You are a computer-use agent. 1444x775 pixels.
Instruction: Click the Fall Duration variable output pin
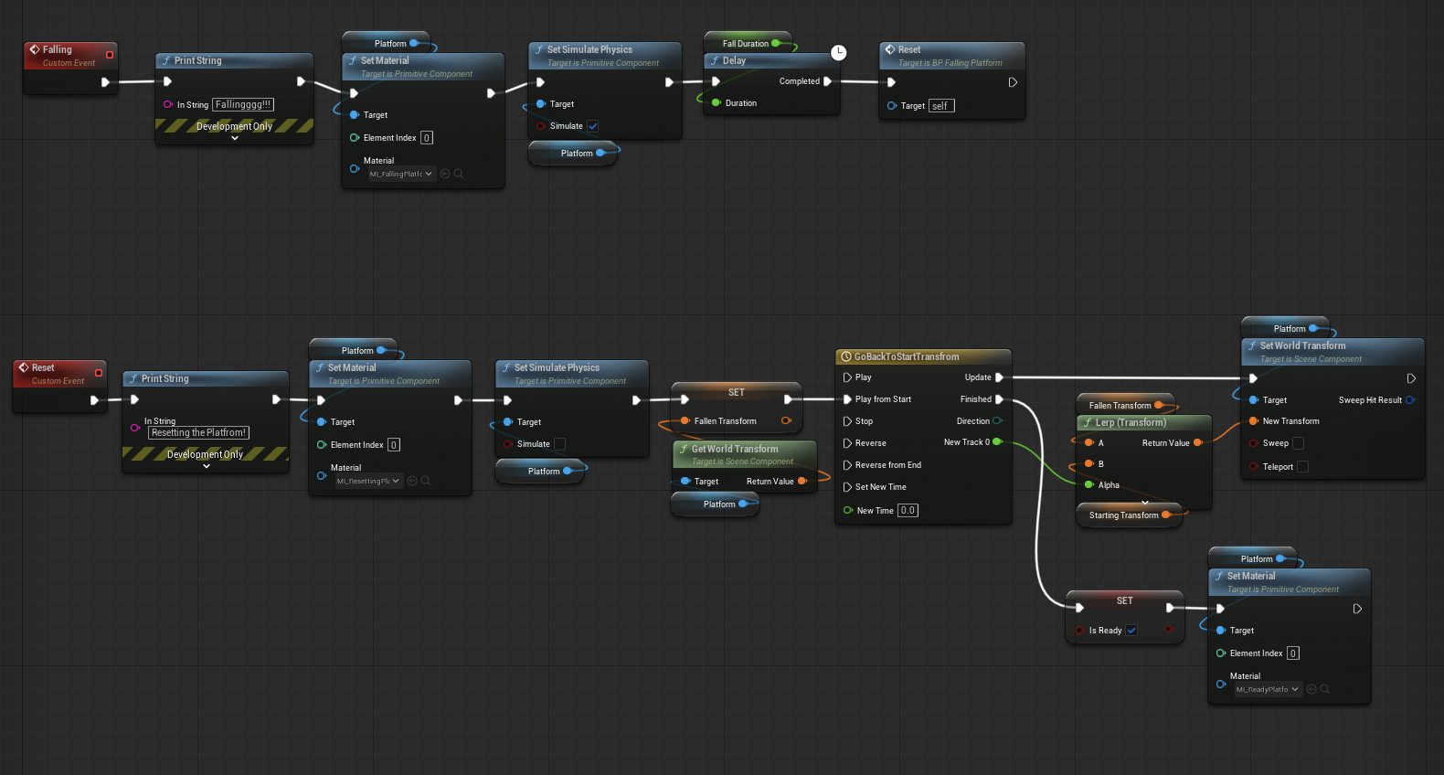coord(776,43)
